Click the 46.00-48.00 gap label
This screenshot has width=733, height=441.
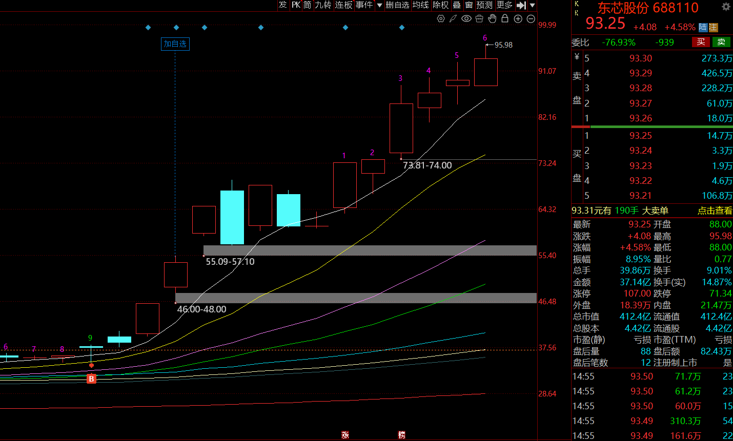(x=201, y=309)
